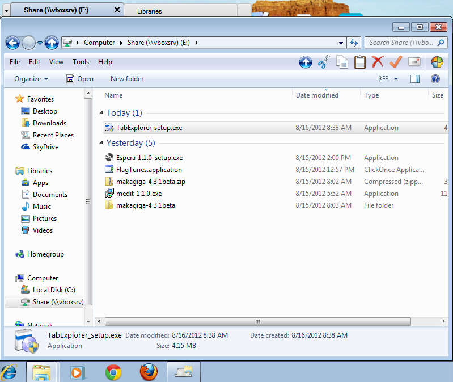This screenshot has height=382, width=453.
Task: Launch Firefox from the taskbar
Action: click(149, 372)
